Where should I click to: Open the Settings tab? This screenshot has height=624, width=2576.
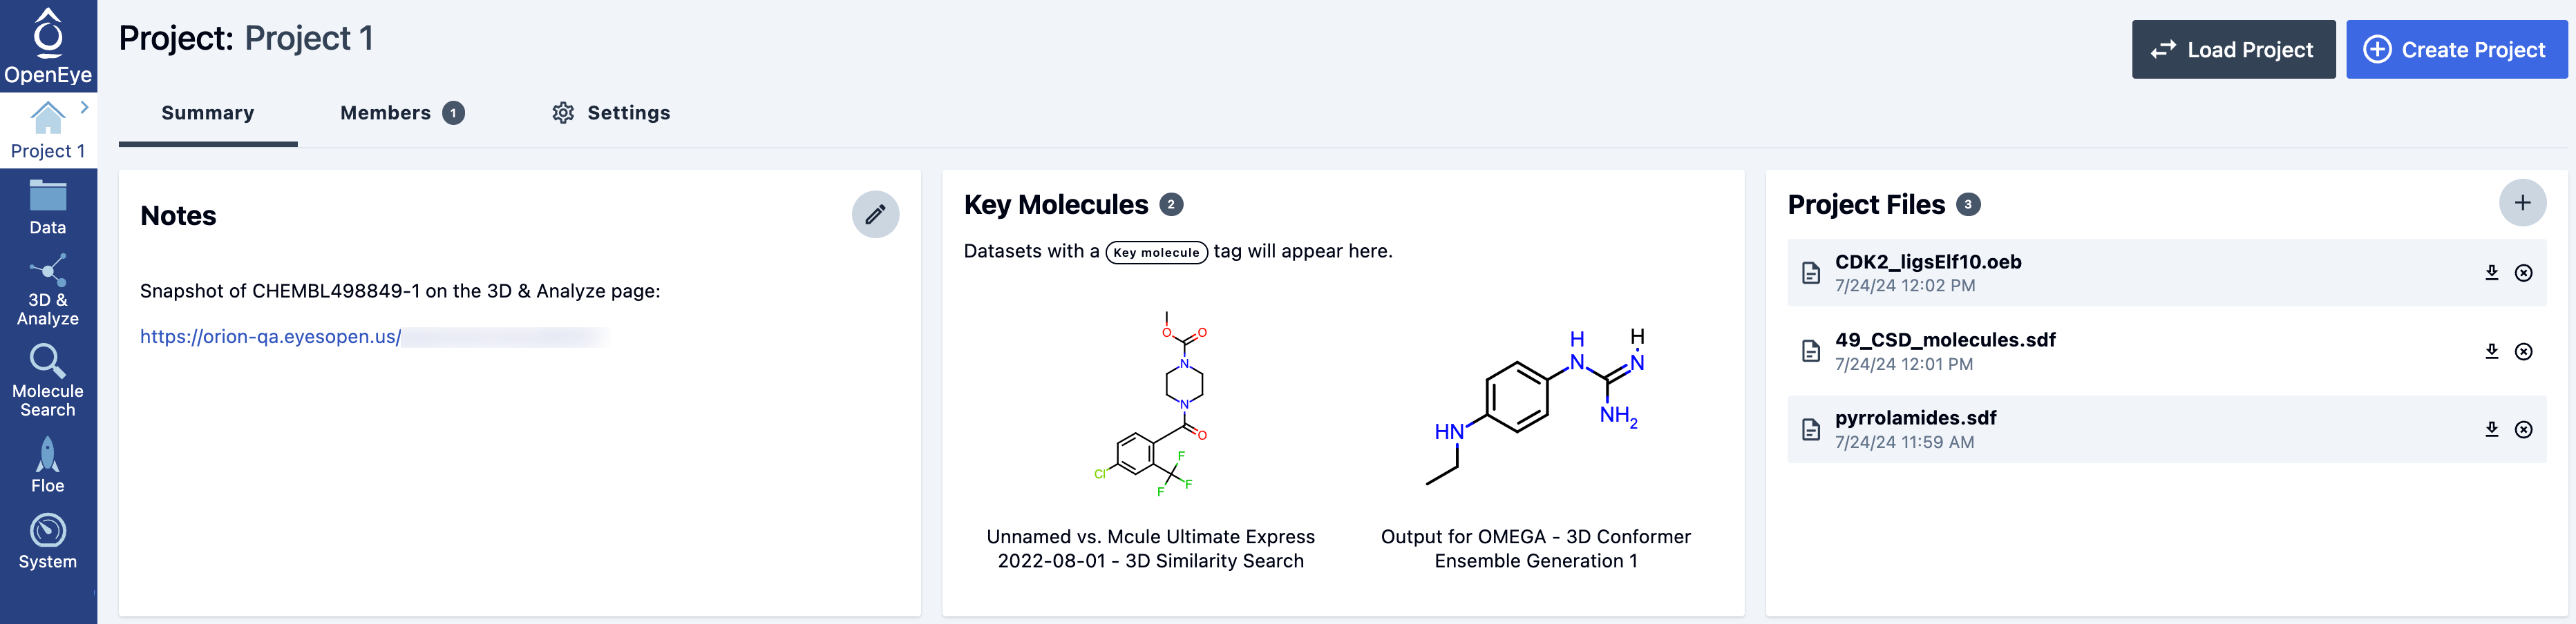pos(611,113)
